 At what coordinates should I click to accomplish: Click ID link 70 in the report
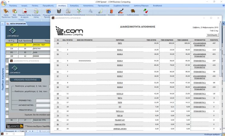coord(58,98)
